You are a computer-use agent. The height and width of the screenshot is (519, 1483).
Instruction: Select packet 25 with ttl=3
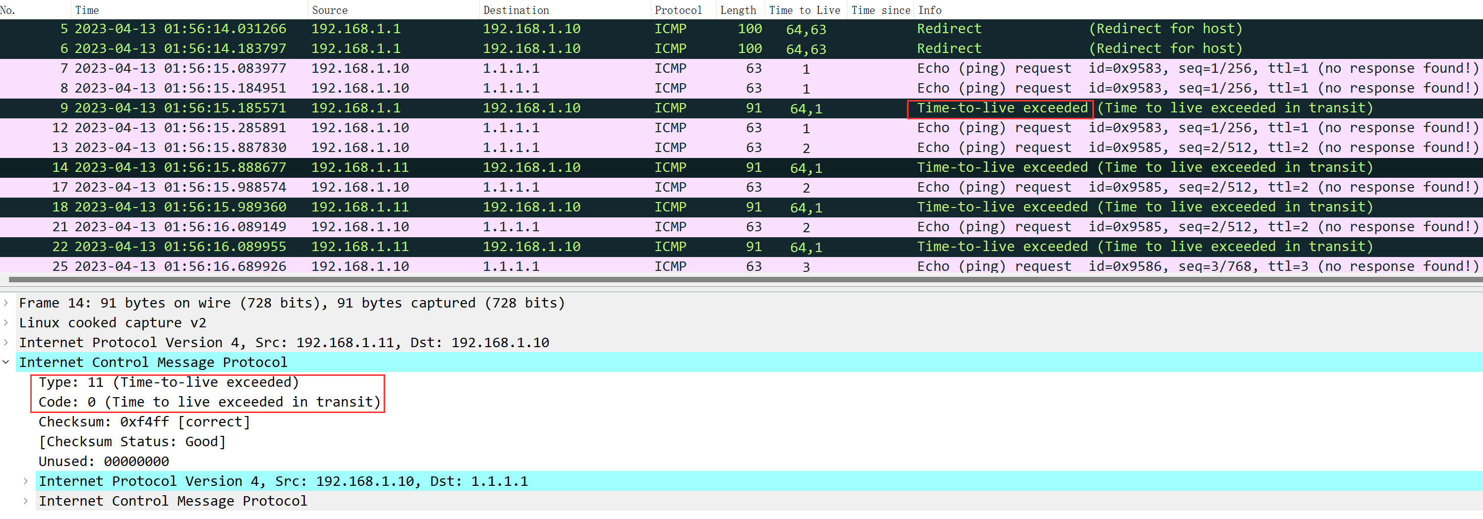click(741, 266)
